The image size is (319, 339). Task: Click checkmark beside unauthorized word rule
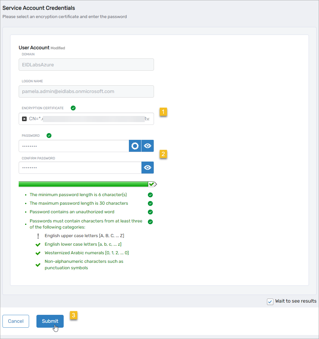coord(150,212)
